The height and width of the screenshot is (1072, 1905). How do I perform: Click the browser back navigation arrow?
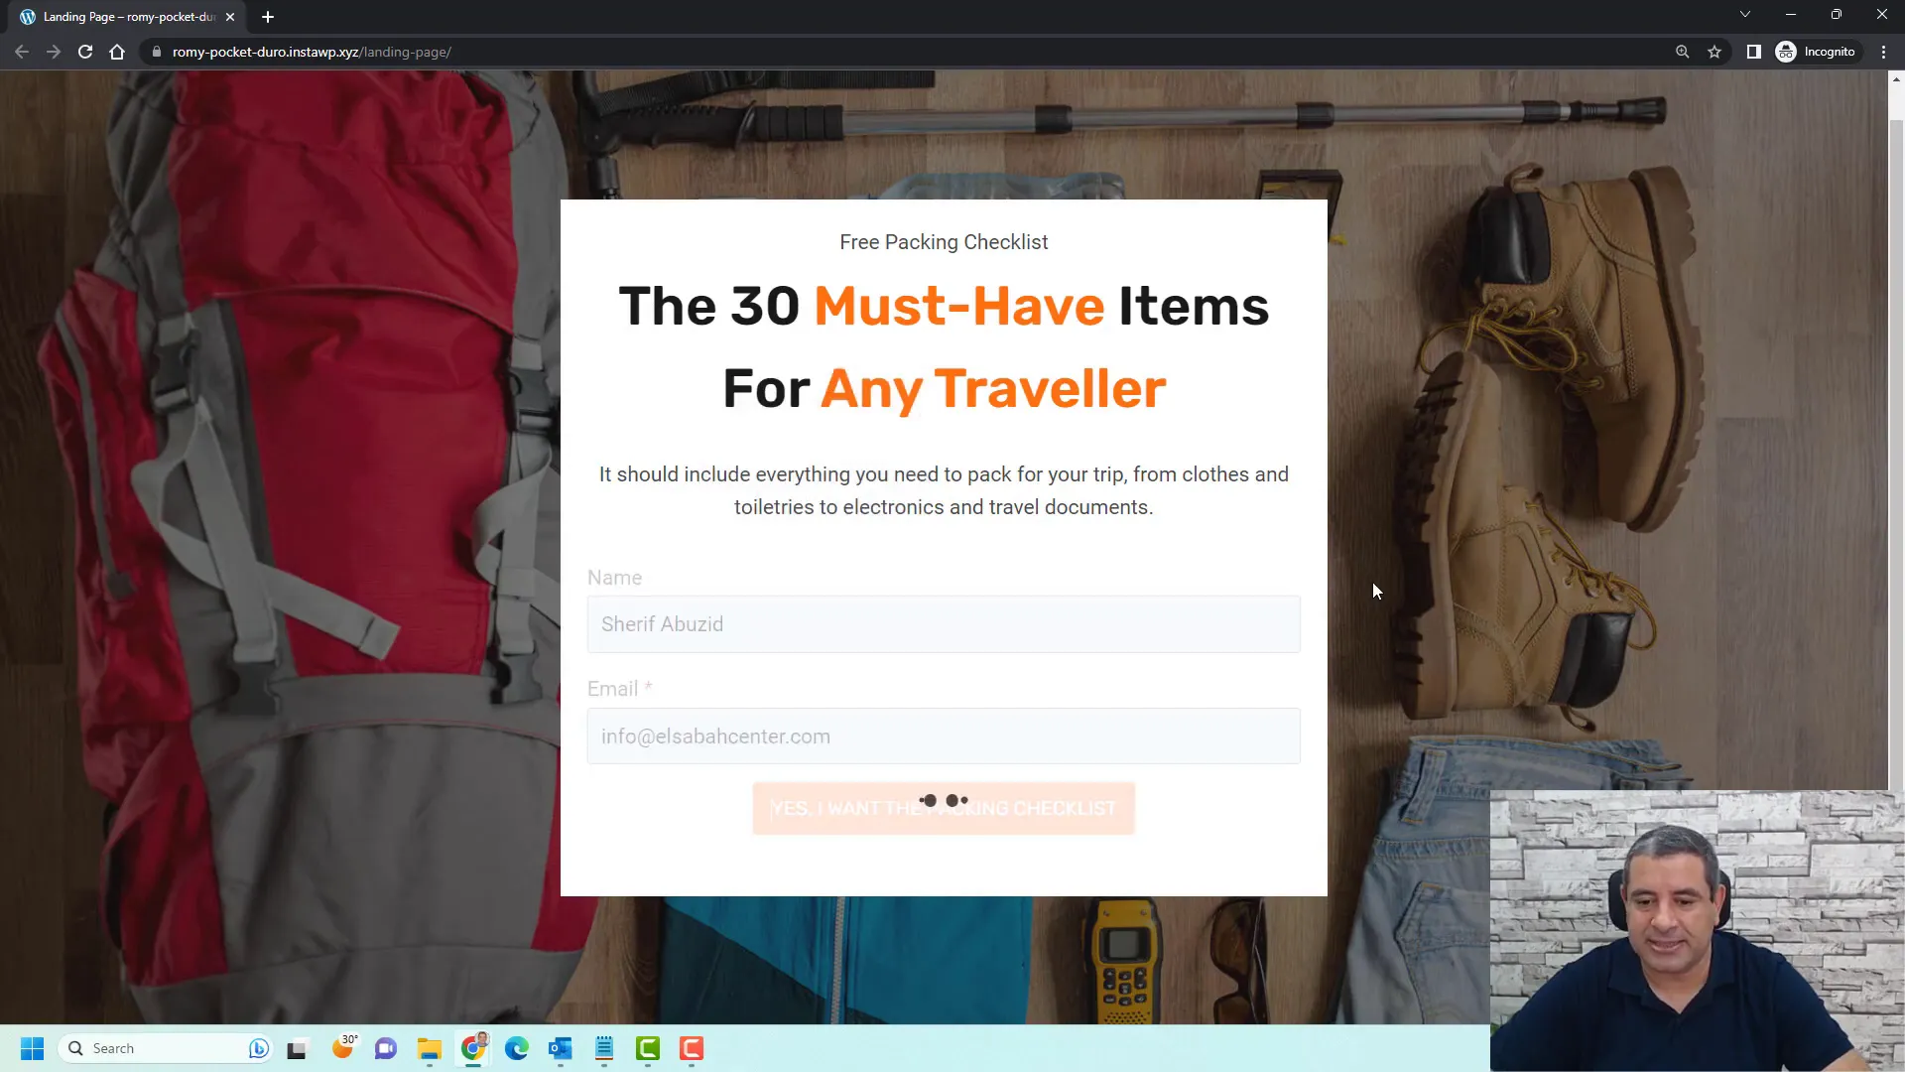point(24,51)
